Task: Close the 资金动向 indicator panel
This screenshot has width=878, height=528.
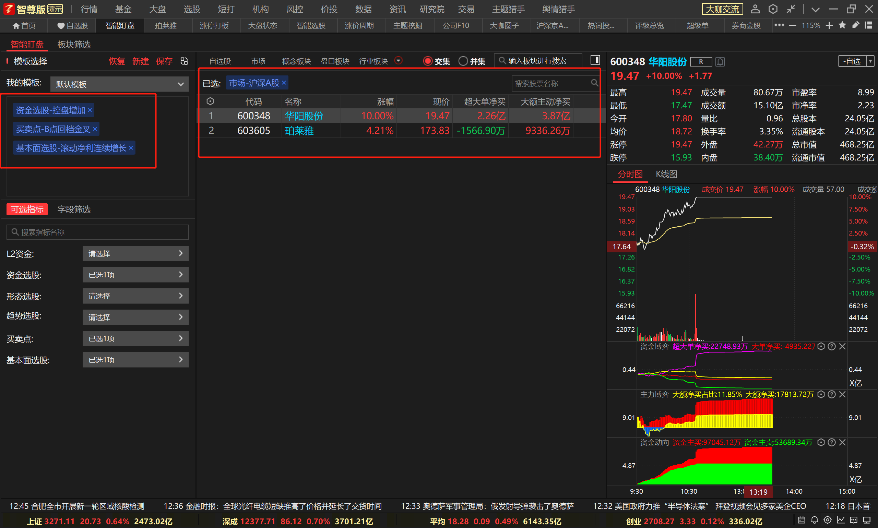Action: [842, 442]
